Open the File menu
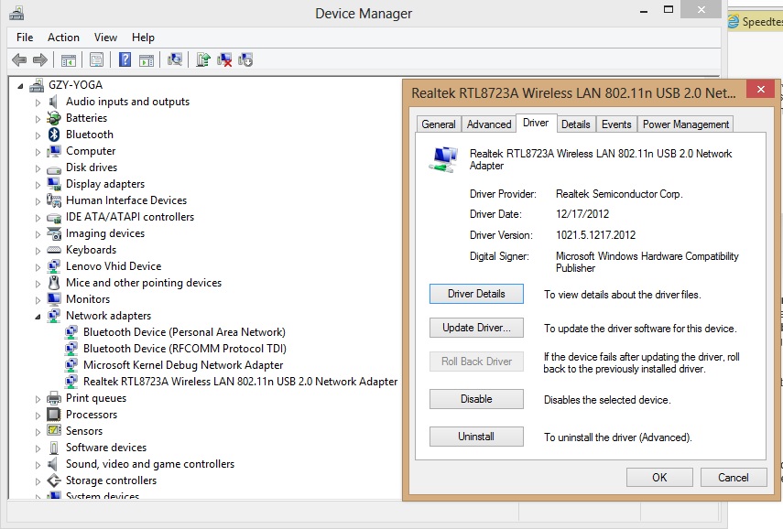The height and width of the screenshot is (529, 783). [25, 38]
